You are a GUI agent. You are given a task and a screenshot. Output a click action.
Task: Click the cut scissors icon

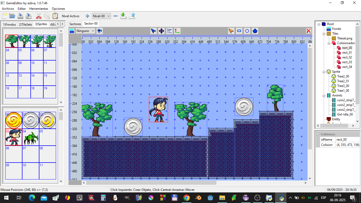(x=39, y=16)
